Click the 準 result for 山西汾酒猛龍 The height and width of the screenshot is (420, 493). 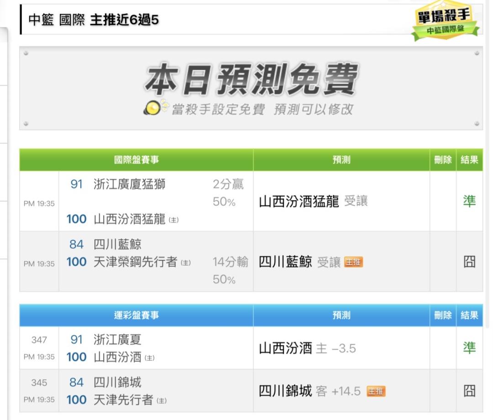click(469, 201)
